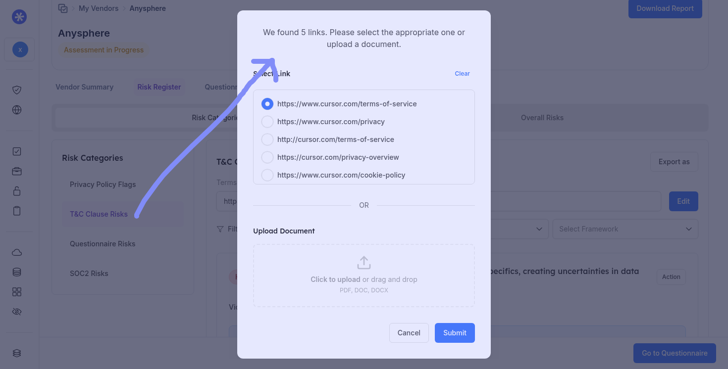Select the www.cursor.com/privacy link option
Screen dimensions: 728x369
267,122
